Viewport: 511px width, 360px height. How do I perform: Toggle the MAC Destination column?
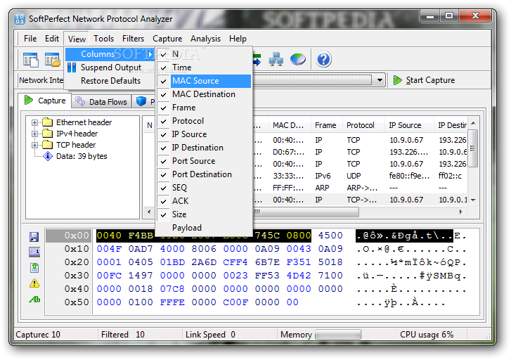(x=205, y=94)
